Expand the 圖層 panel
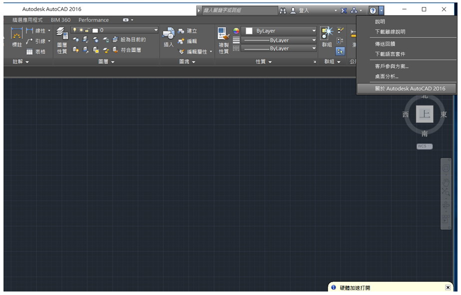 (x=106, y=62)
